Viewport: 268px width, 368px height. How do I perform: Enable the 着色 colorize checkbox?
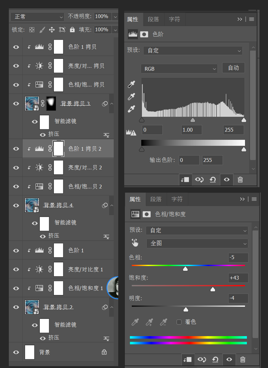coord(179,322)
